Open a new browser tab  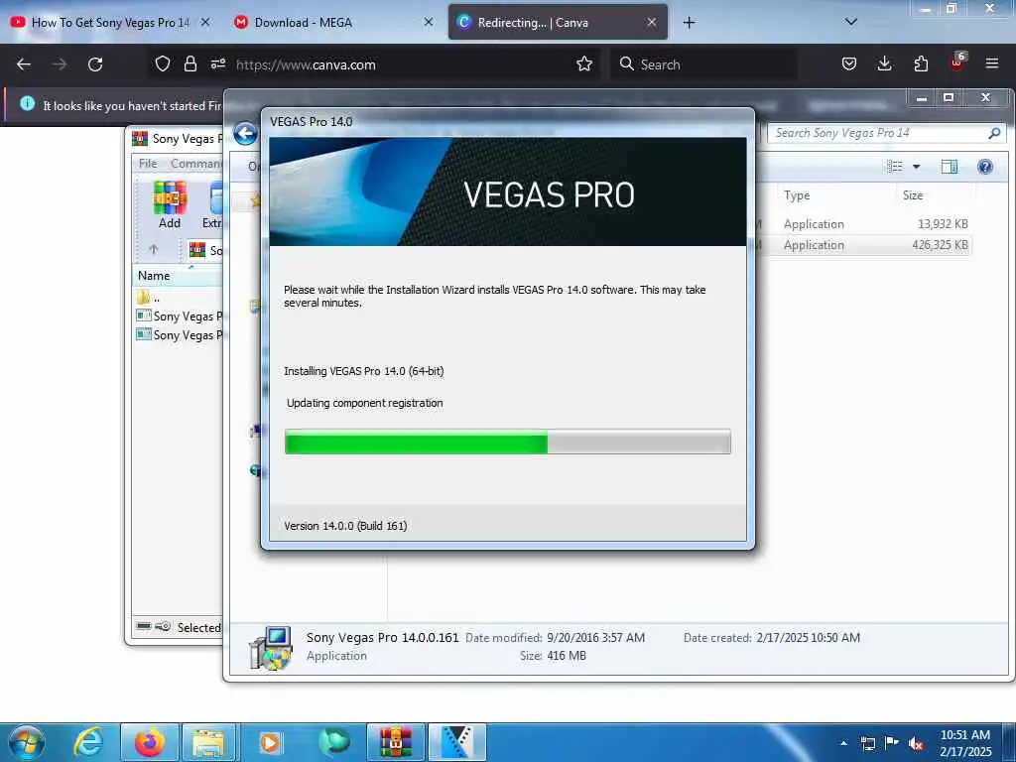click(689, 23)
